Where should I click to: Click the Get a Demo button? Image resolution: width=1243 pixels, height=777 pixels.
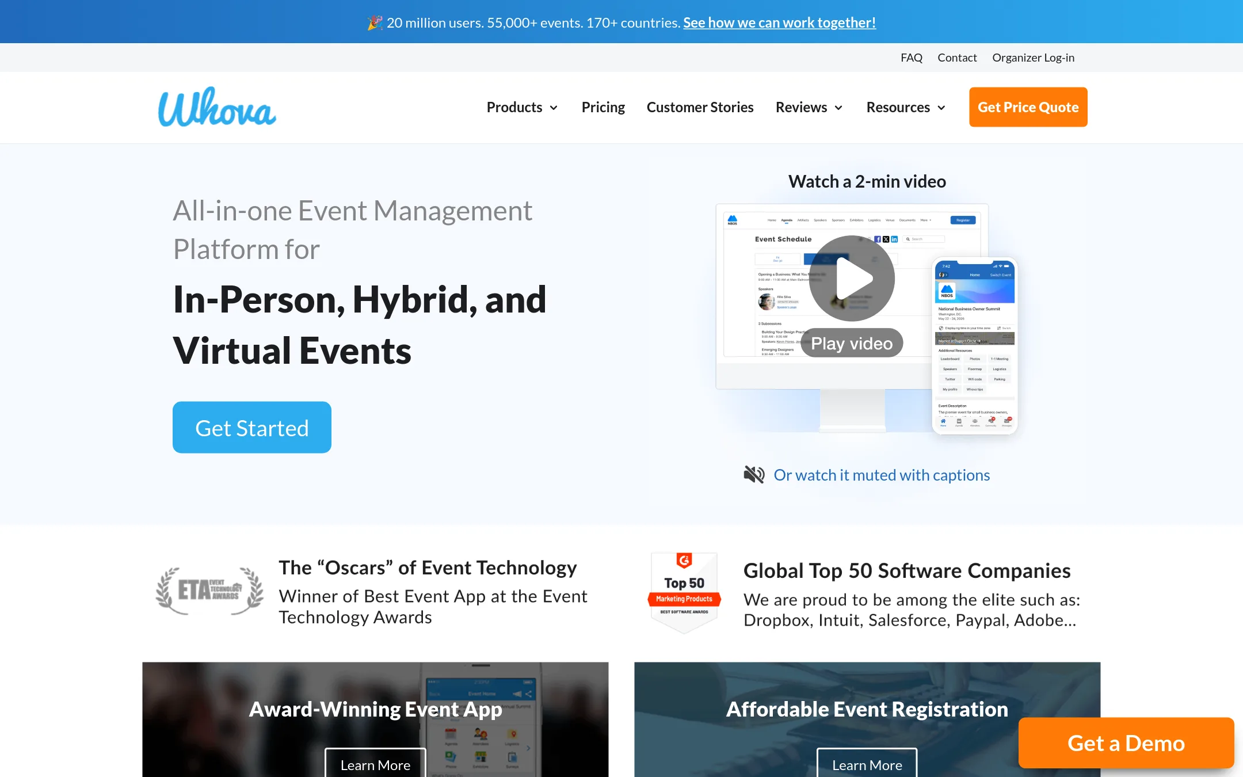coord(1126,743)
